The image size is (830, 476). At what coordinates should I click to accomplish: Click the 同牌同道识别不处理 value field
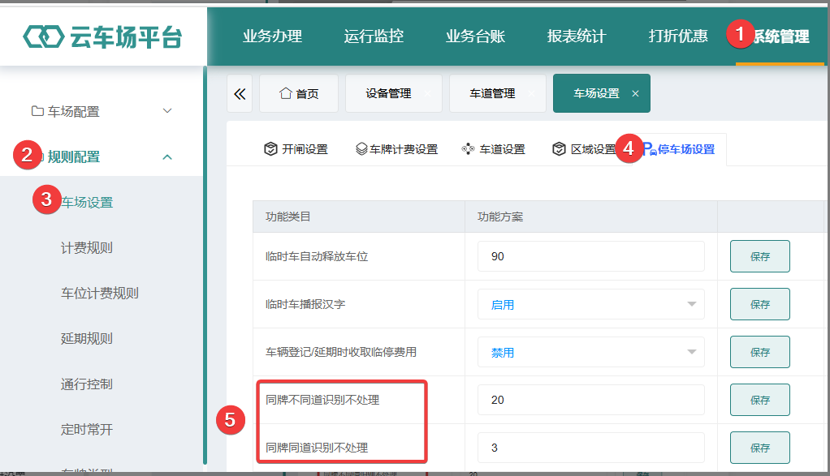tap(590, 448)
